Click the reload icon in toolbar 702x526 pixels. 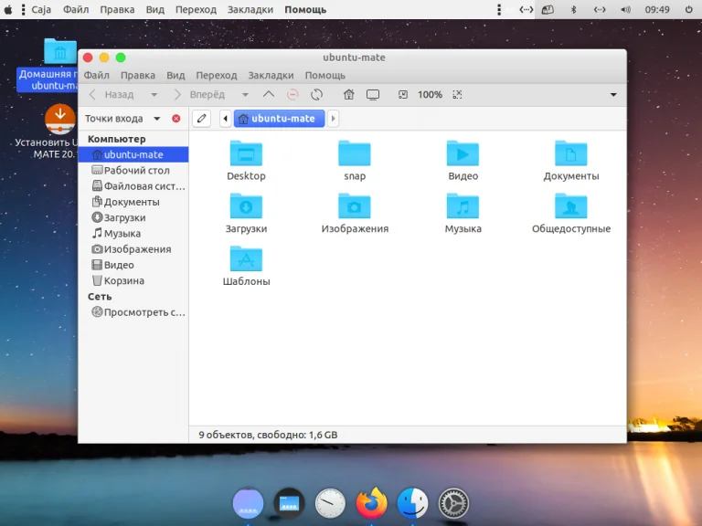316,95
